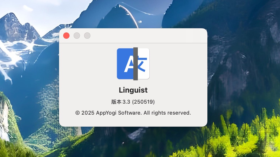Click version text 版本 3.3 (250519)
Screen dimensions: 280x157
133,102
